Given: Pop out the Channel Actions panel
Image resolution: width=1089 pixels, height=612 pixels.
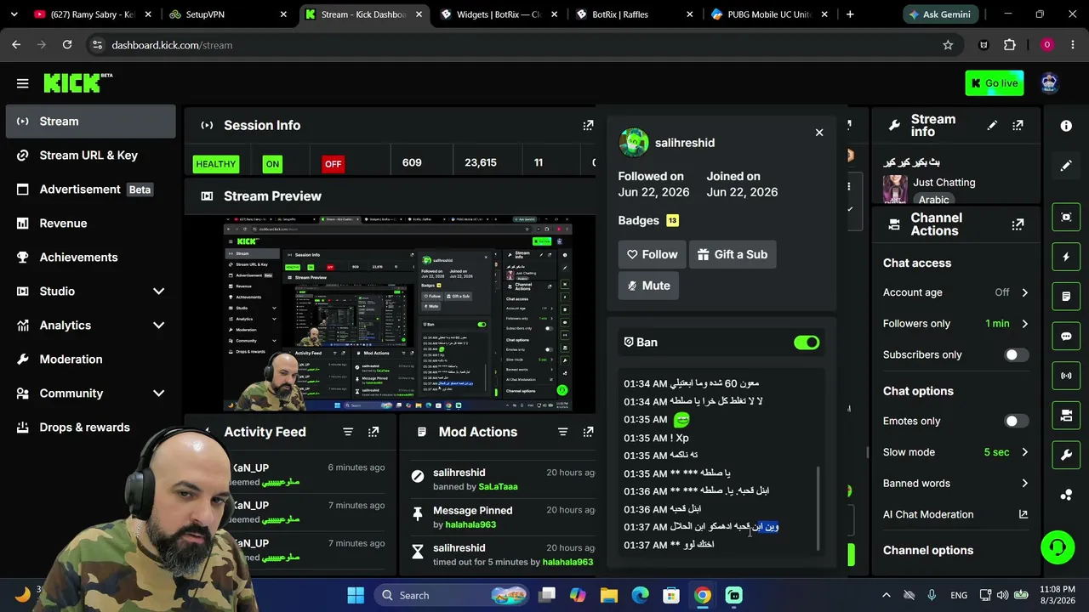Looking at the screenshot, I should coord(1018,224).
